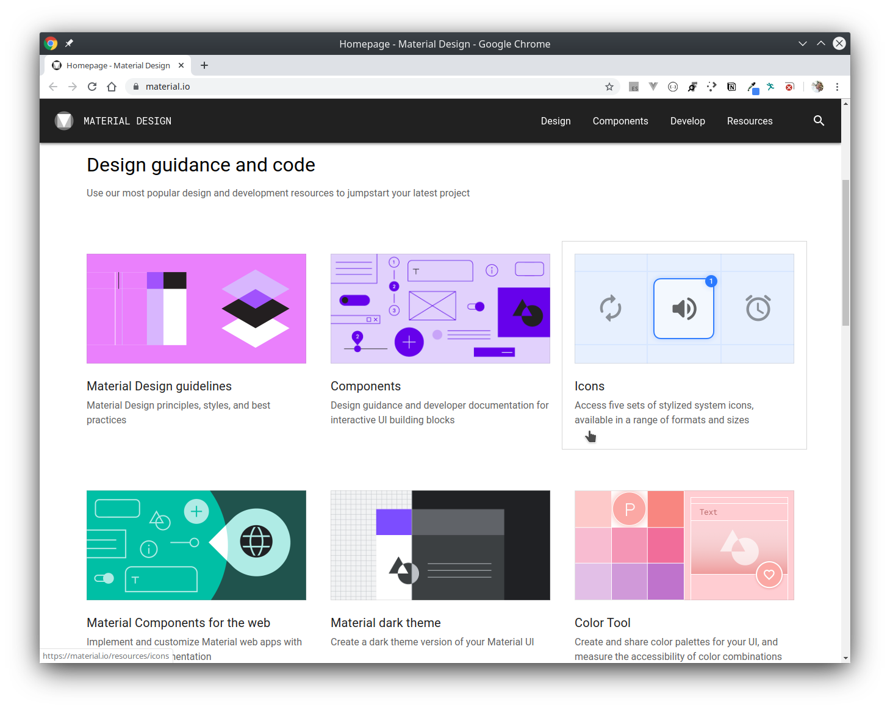Click the Material Design logo icon
This screenshot has height=710, width=890.
(x=64, y=121)
